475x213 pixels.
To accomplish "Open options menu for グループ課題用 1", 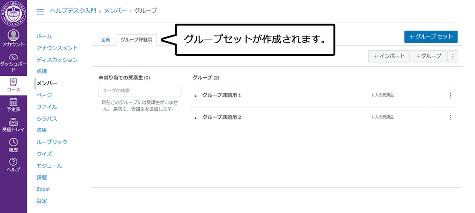I will [x=450, y=95].
